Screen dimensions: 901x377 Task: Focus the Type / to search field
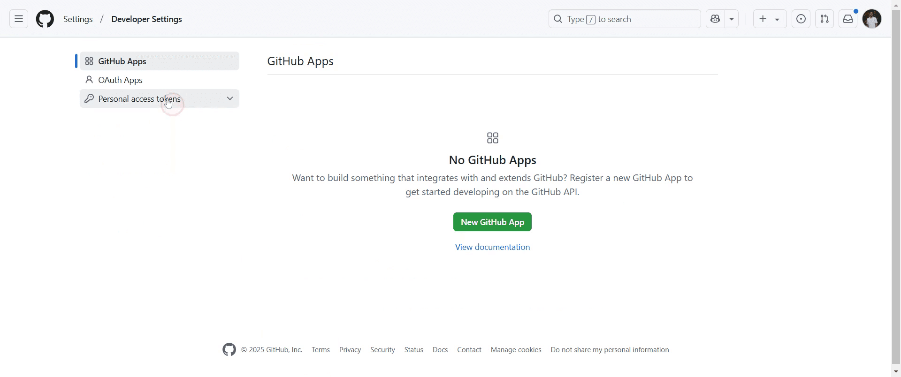pos(625,19)
